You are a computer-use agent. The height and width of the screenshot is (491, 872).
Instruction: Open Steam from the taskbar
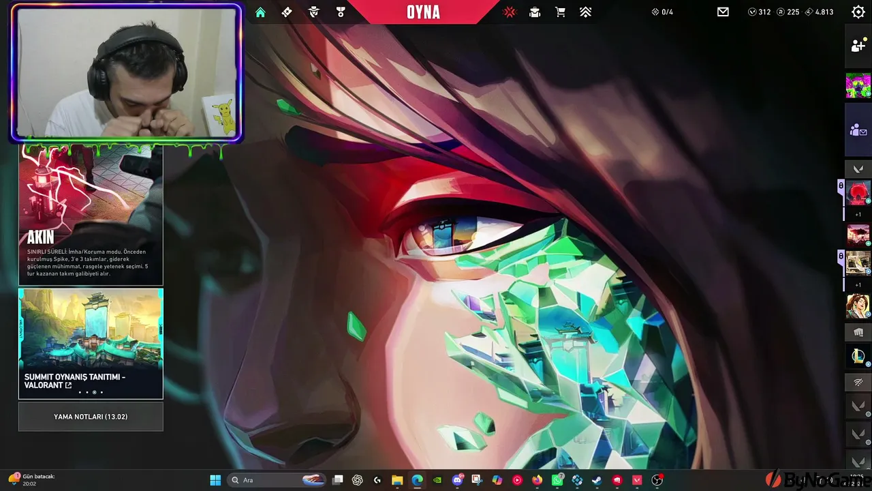[597, 480]
